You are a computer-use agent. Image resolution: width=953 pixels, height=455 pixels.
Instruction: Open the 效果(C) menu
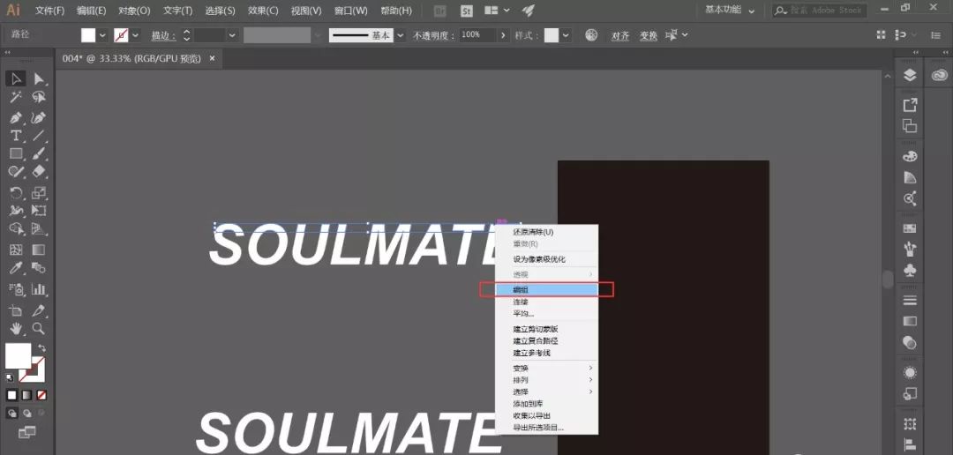pos(262,11)
